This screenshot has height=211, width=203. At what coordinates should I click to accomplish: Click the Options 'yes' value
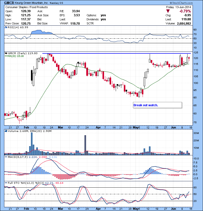103,15
